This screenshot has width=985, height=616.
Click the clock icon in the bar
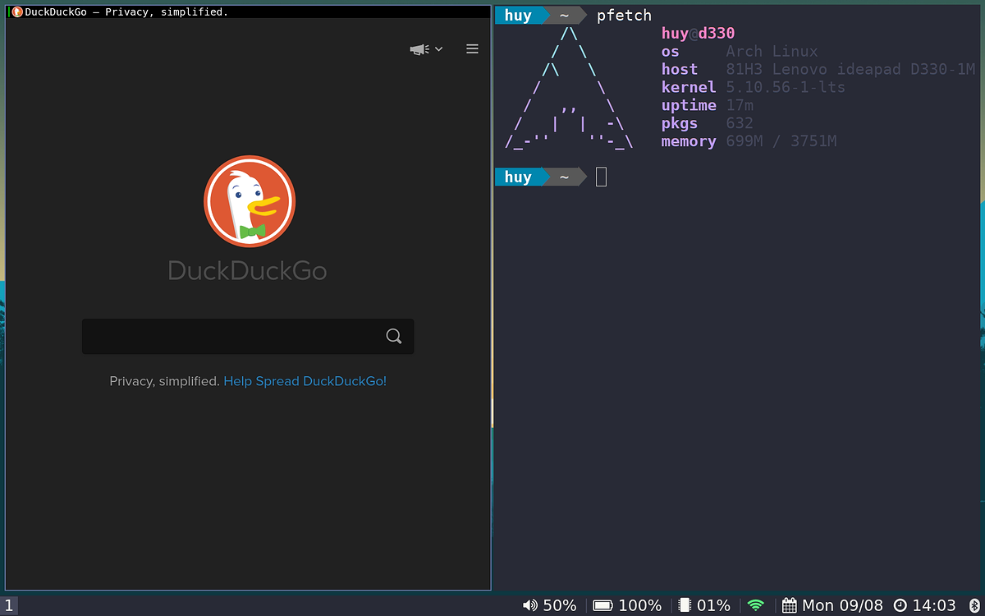(x=900, y=605)
